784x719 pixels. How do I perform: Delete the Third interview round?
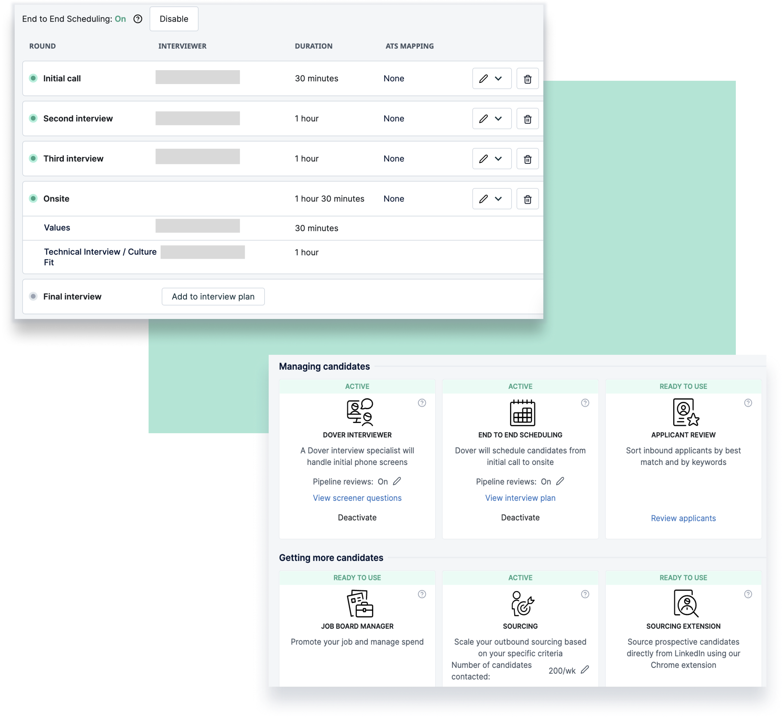coord(527,159)
